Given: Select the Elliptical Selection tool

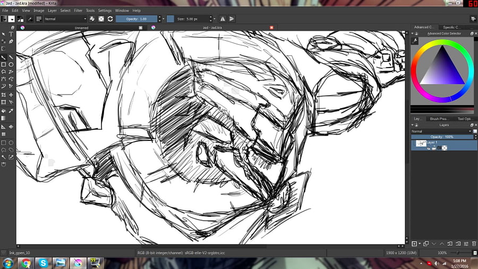Looking at the screenshot, I should pos(11,142).
